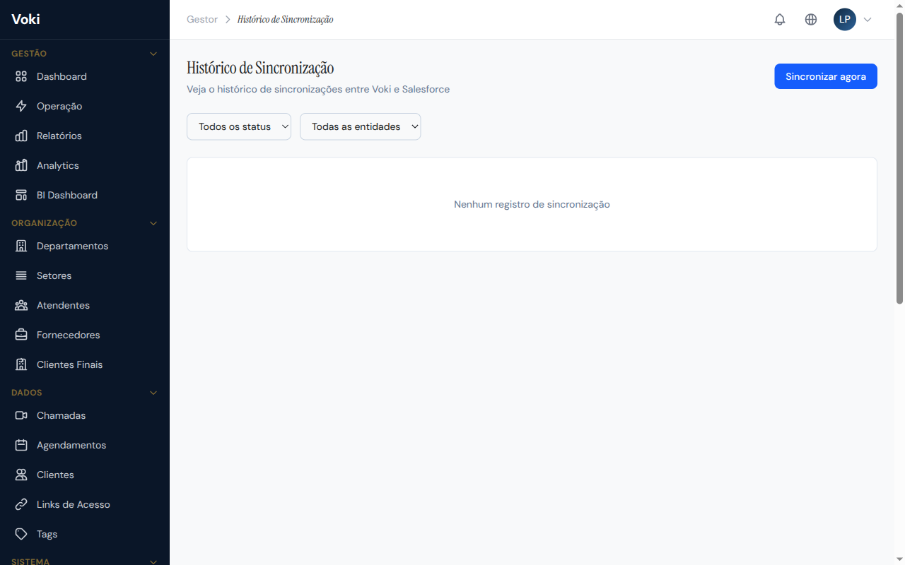
Task: Open Agendamentos via its calendar icon
Action: [x=21, y=445]
